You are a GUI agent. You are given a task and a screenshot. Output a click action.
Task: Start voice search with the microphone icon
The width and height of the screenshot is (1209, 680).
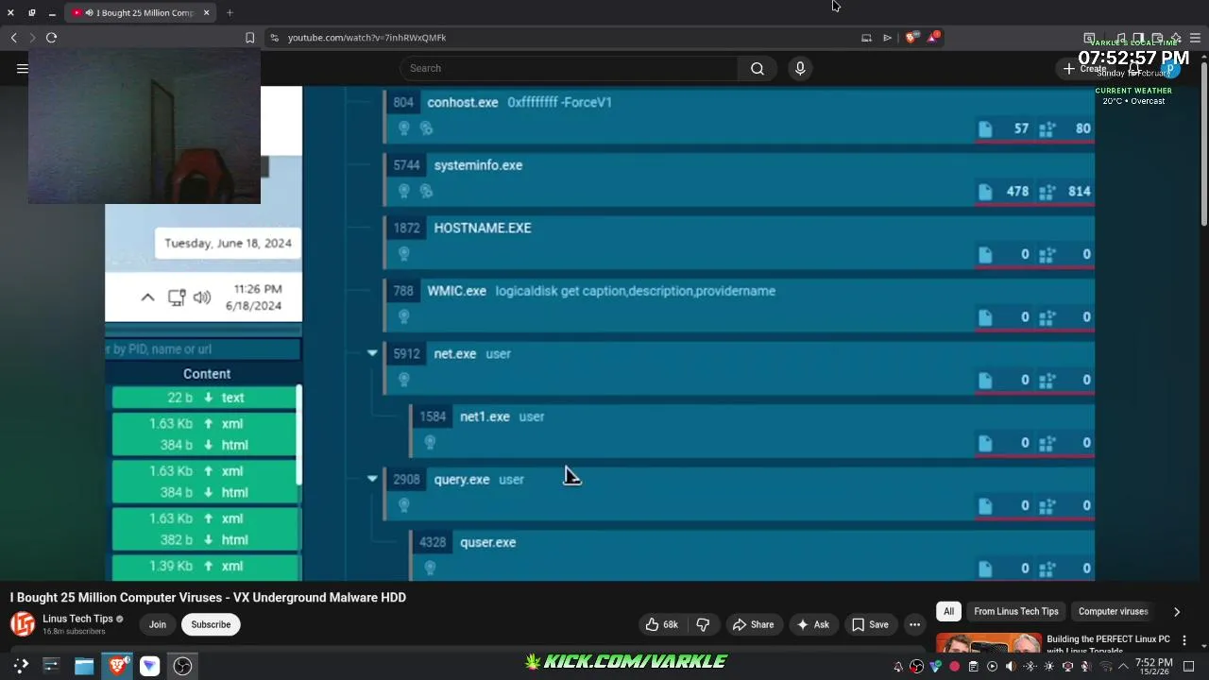click(x=800, y=68)
